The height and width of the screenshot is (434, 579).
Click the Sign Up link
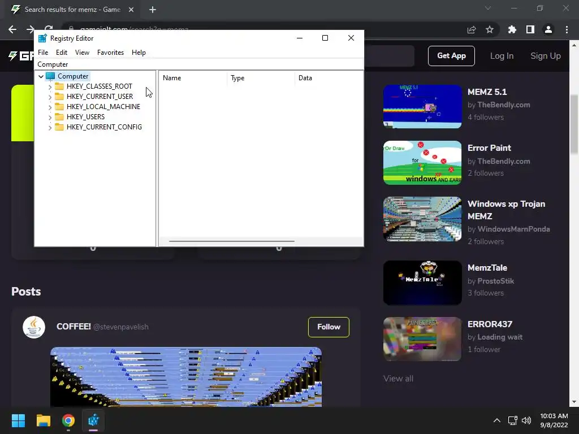tap(546, 56)
